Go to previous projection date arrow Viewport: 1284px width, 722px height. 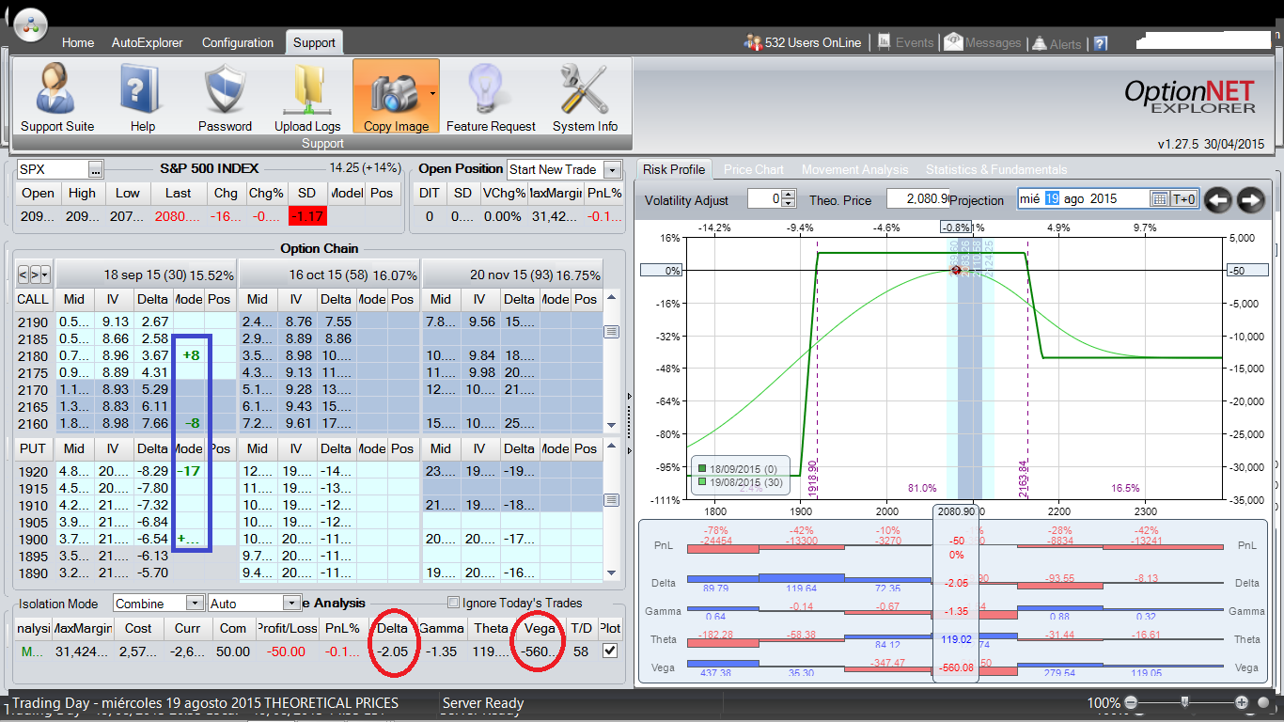(x=1219, y=199)
